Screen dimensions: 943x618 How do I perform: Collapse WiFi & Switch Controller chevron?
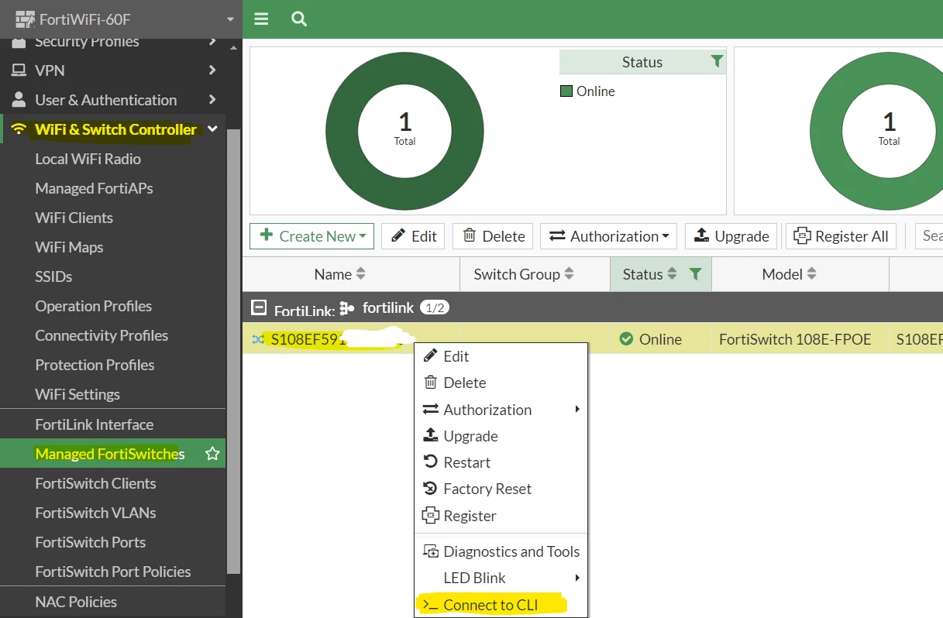coord(212,129)
